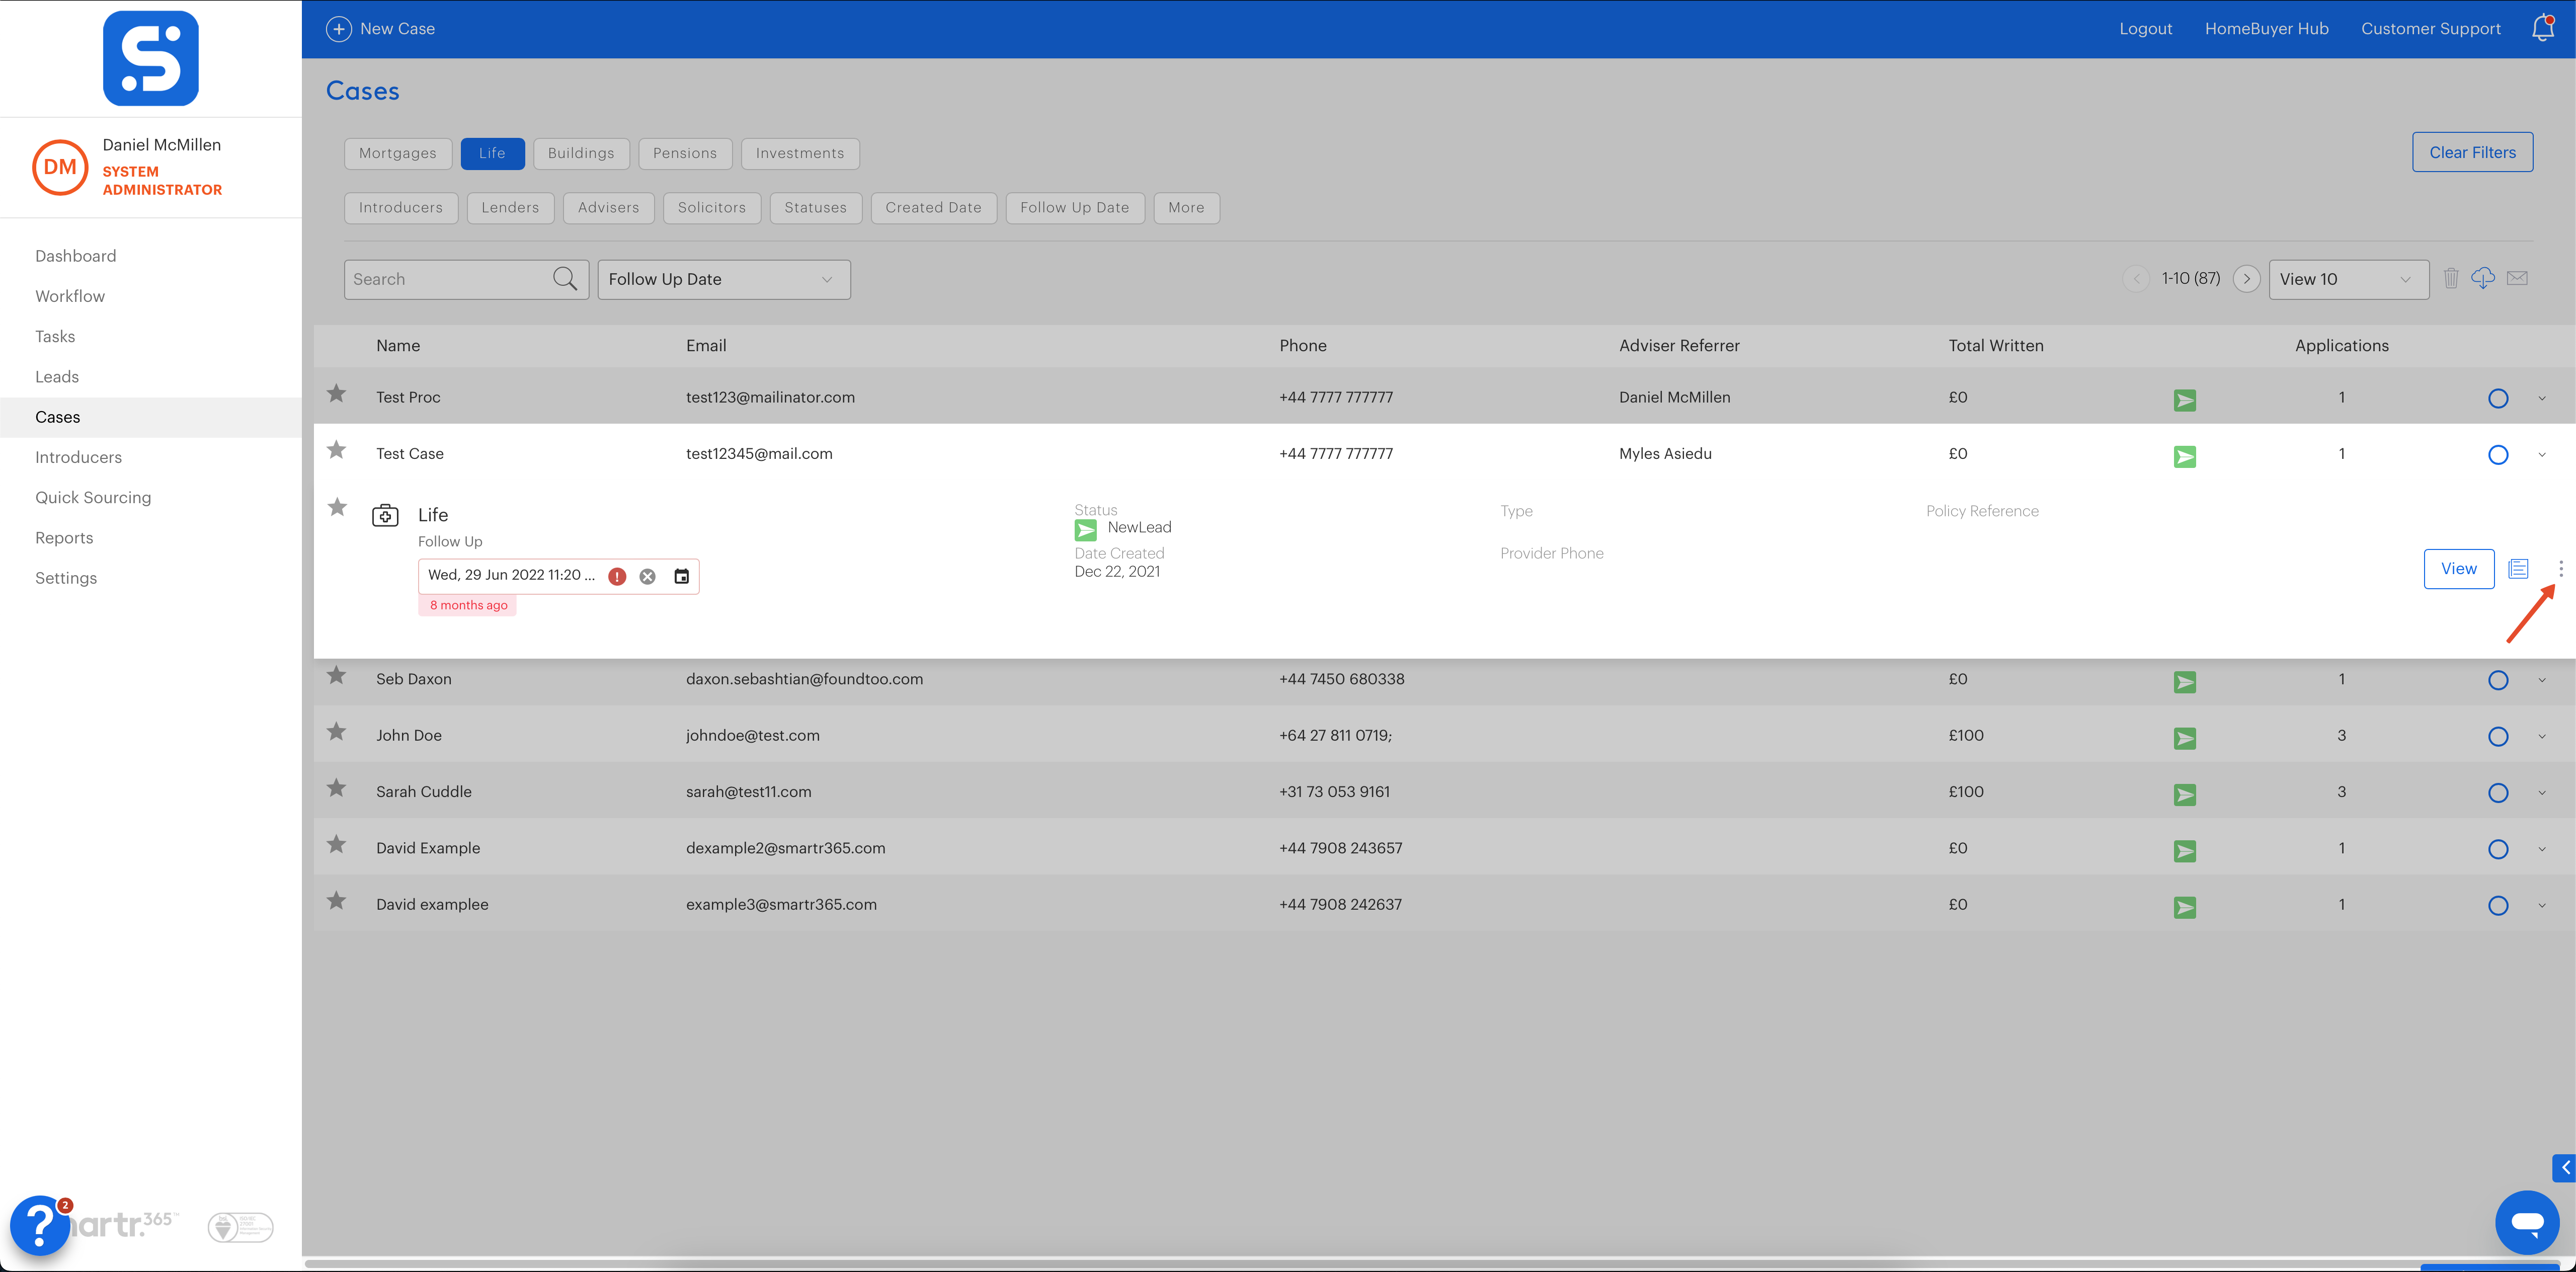Star the Sarah Cuddle case

337,788
